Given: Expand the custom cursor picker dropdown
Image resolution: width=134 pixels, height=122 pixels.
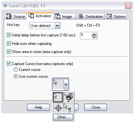Looking at the screenshot, I should [x=66, y=84].
